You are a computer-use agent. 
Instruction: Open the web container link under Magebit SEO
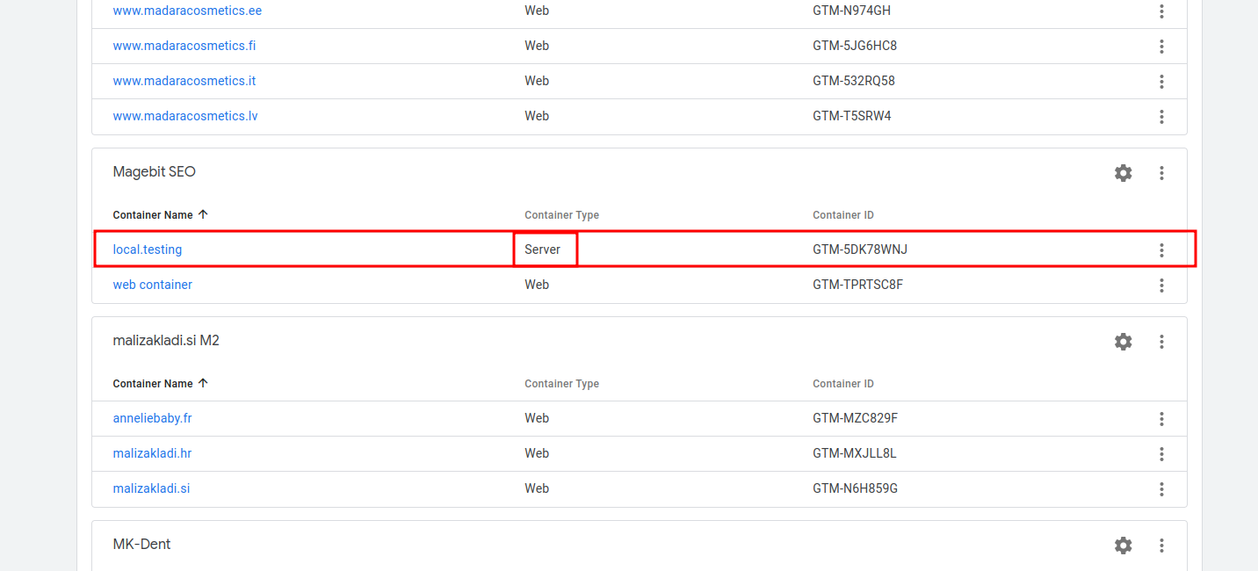click(x=152, y=285)
